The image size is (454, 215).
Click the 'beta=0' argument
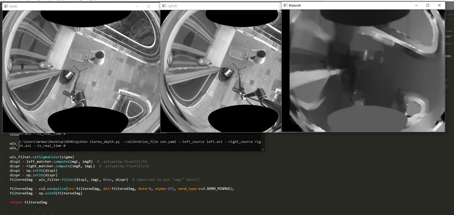[x=145, y=189]
